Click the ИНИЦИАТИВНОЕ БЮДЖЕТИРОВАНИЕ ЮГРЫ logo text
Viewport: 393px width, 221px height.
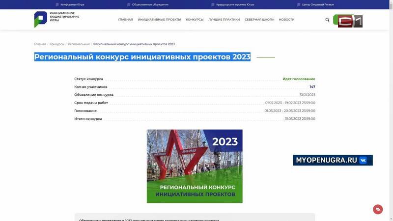tap(64, 17)
